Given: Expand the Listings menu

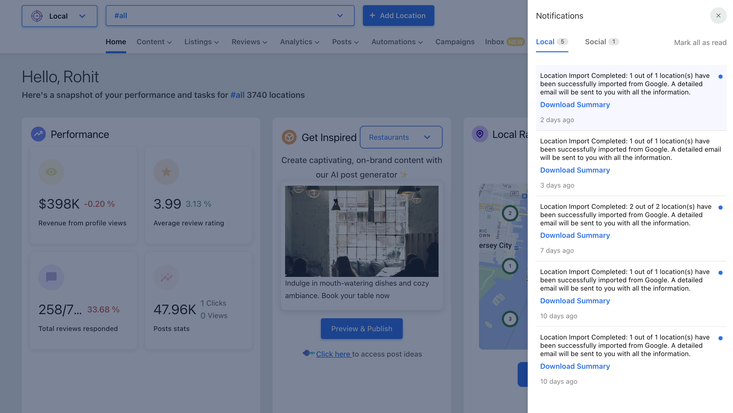Looking at the screenshot, I should pyautogui.click(x=202, y=42).
